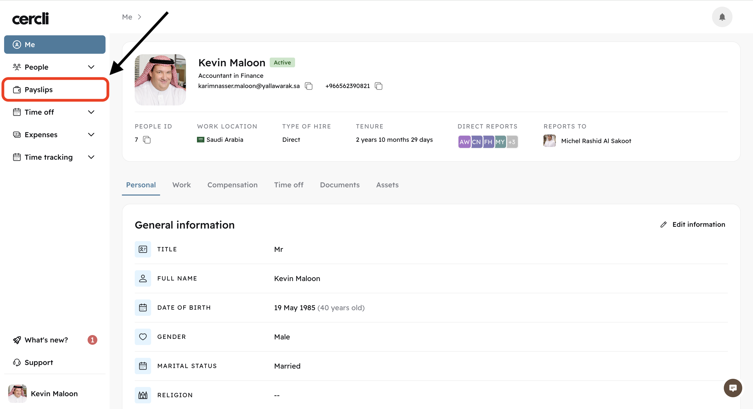Viewport: 753px width, 409px height.
Task: Click the cercli logo
Action: tap(30, 19)
